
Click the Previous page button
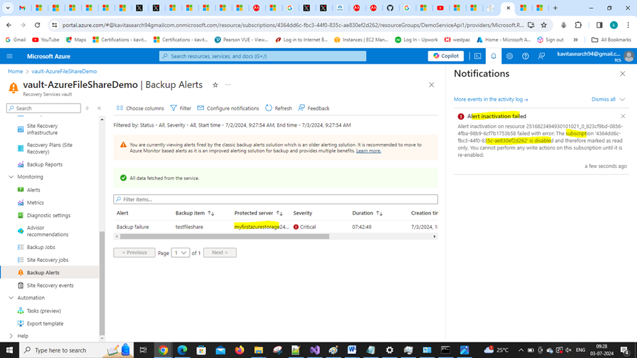pos(134,252)
